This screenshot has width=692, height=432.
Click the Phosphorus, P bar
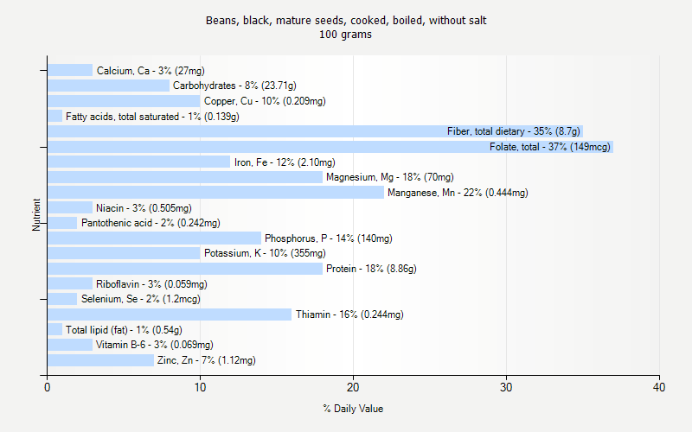point(154,238)
